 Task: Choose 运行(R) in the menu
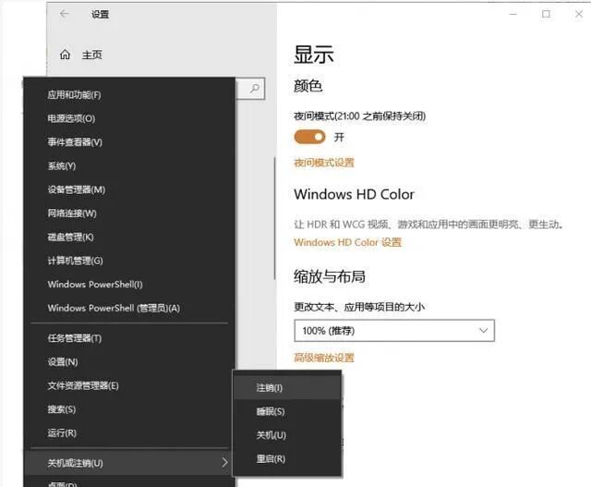click(x=129, y=433)
